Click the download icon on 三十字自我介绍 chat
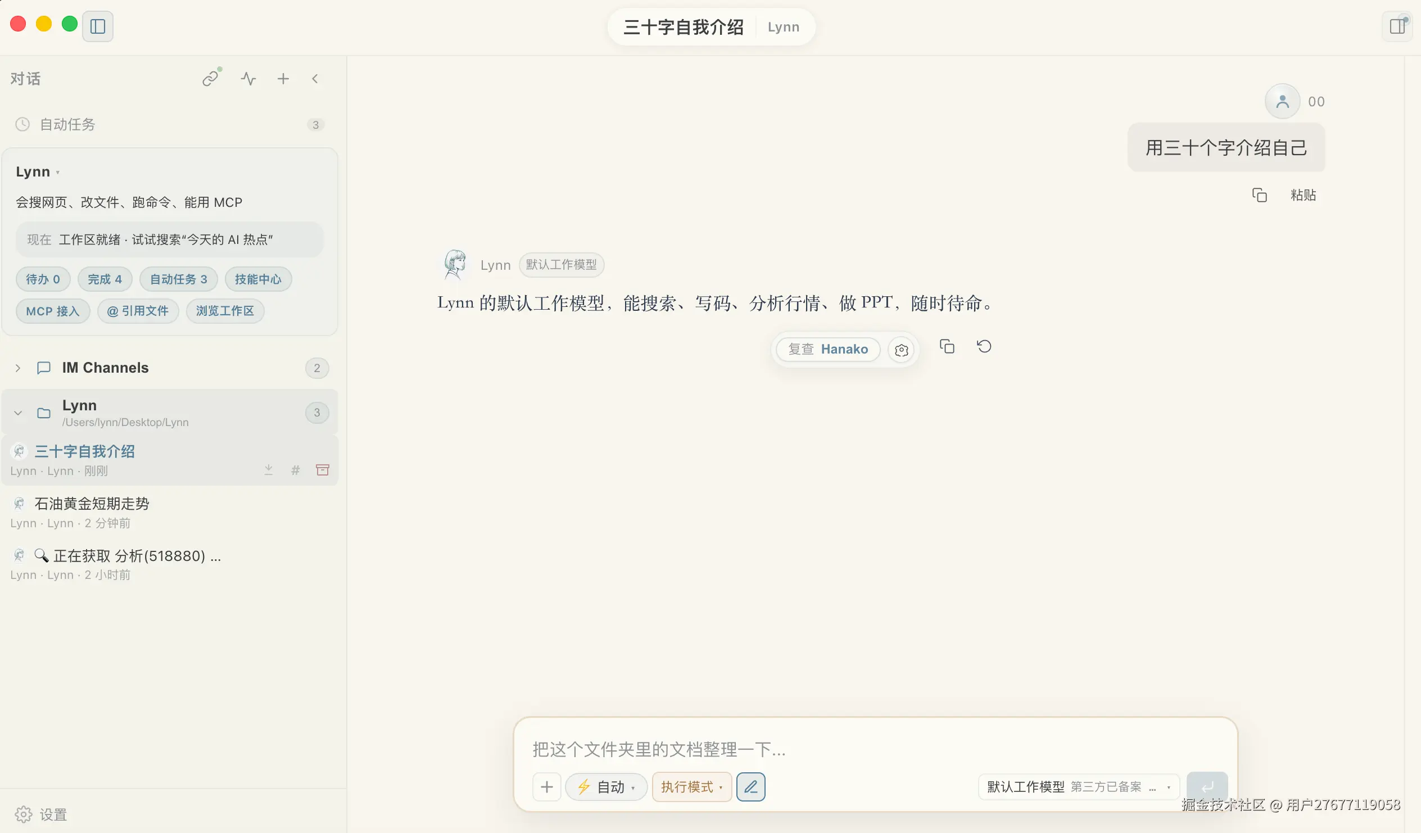The image size is (1421, 833). tap(269, 469)
